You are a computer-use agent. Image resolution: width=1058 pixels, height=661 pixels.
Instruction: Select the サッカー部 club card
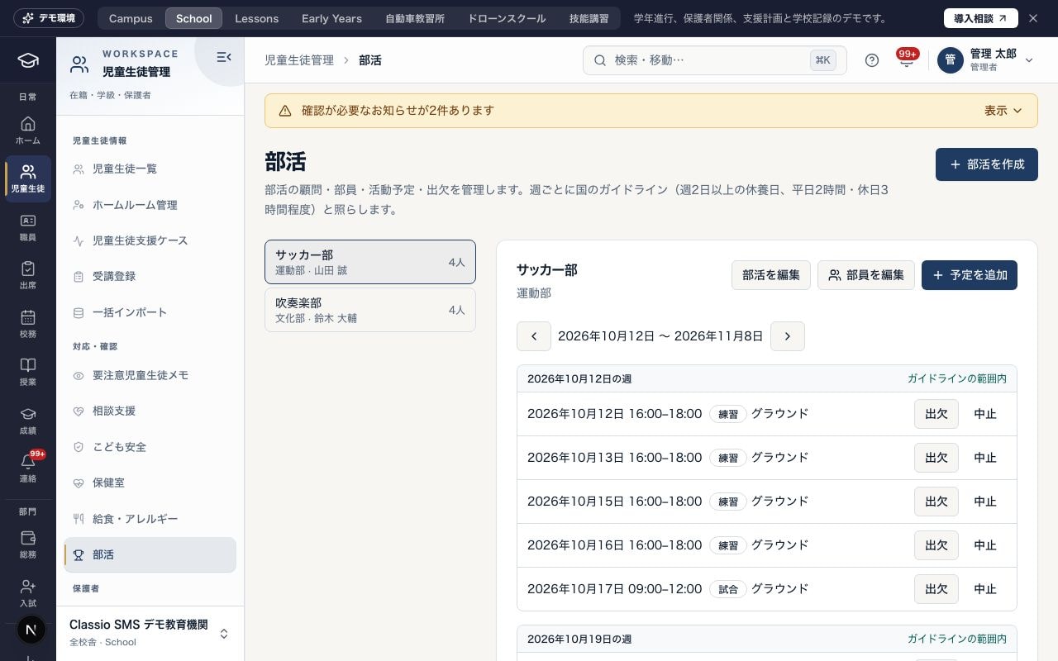click(370, 262)
